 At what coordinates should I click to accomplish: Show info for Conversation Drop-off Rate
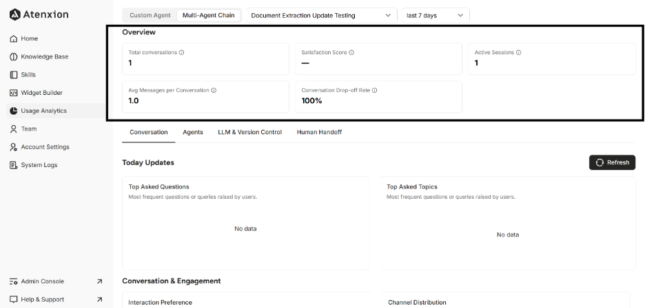pos(375,90)
